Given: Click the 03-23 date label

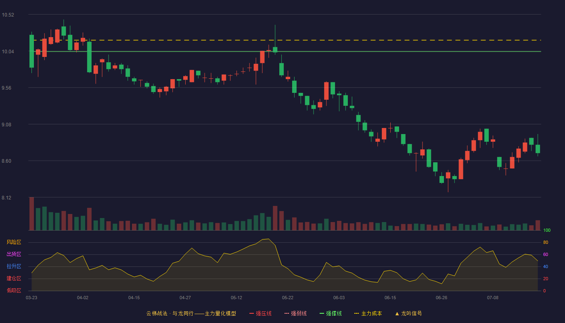Looking at the screenshot, I should pos(31,298).
